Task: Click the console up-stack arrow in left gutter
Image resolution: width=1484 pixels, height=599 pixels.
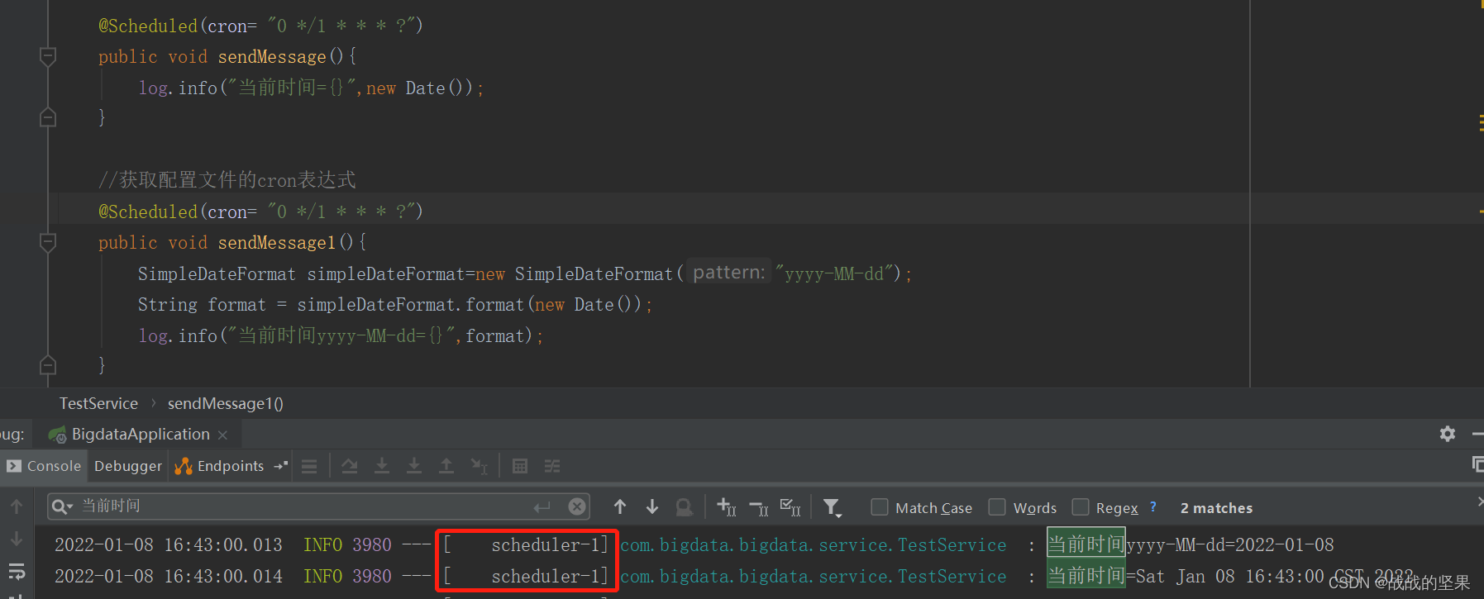Action: pyautogui.click(x=17, y=506)
